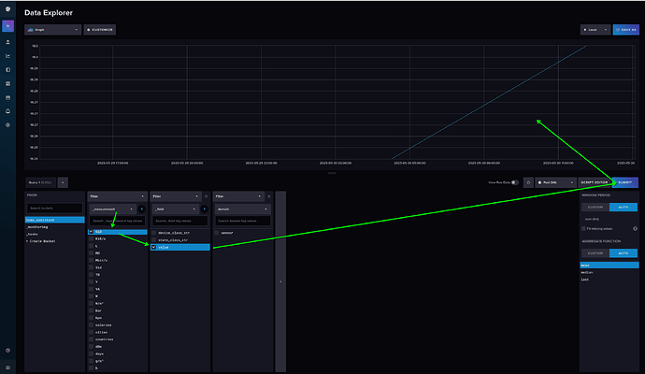
Task: Switch window period to Custom tab
Action: point(594,207)
